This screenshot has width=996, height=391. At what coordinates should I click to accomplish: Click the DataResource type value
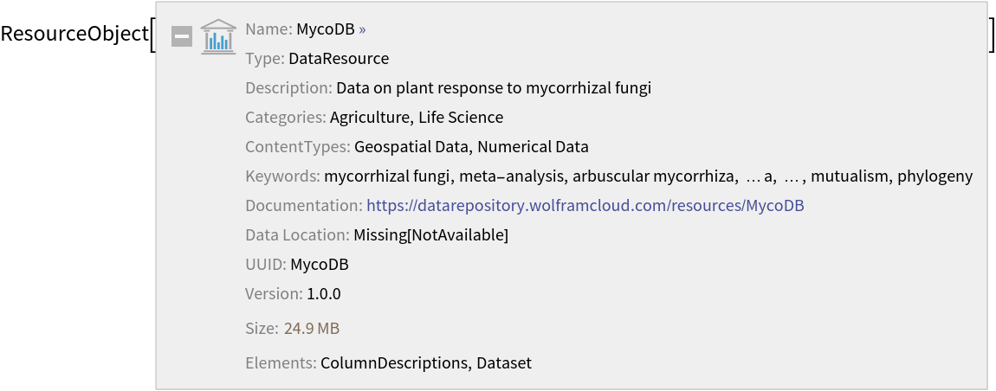[x=339, y=59]
